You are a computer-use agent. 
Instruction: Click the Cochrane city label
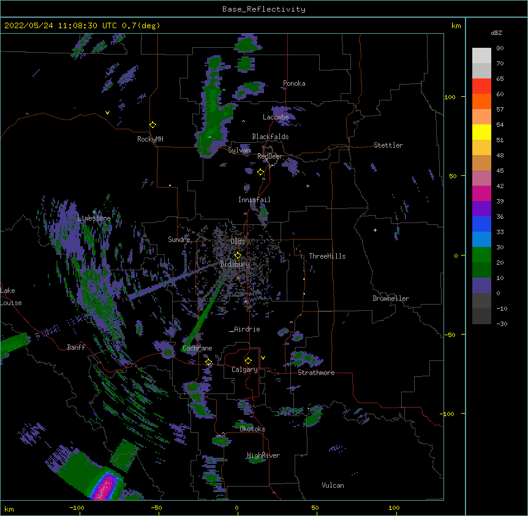tap(197, 348)
